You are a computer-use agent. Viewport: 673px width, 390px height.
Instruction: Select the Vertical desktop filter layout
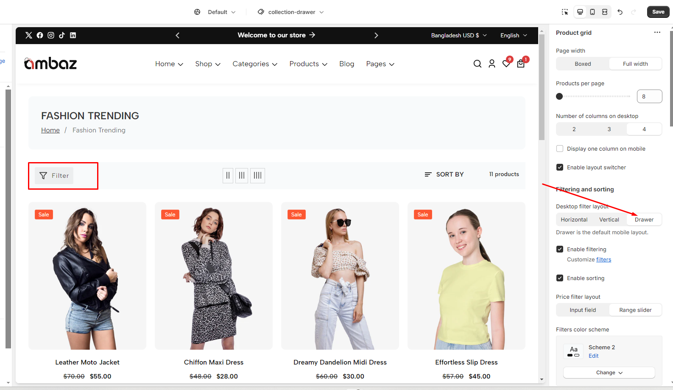coord(609,219)
